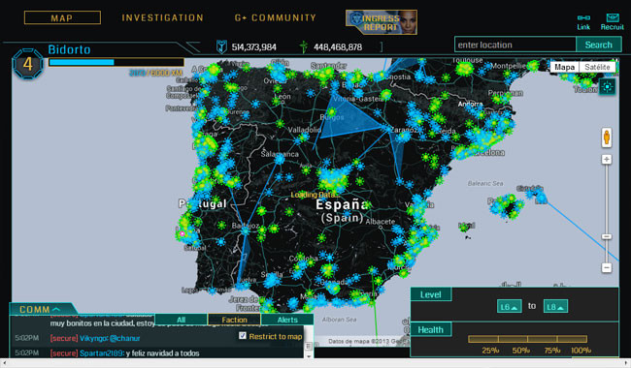Select the Alerts chat tab
The width and height of the screenshot is (631, 368).
287,320
